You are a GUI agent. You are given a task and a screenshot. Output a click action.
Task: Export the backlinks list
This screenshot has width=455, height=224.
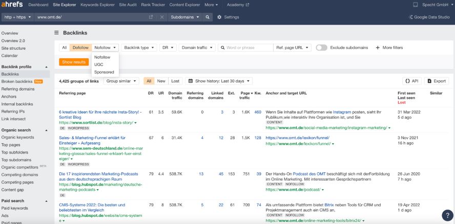pyautogui.click(x=437, y=81)
